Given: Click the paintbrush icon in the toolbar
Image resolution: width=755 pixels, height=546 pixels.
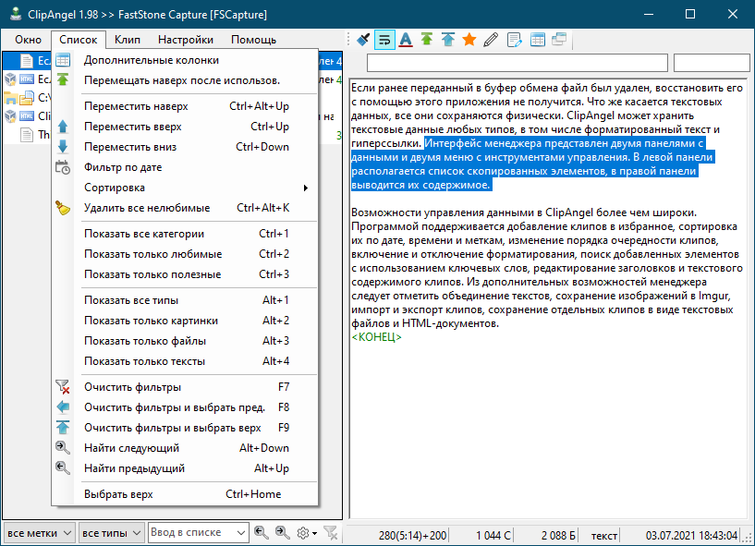Looking at the screenshot, I should click(x=363, y=40).
